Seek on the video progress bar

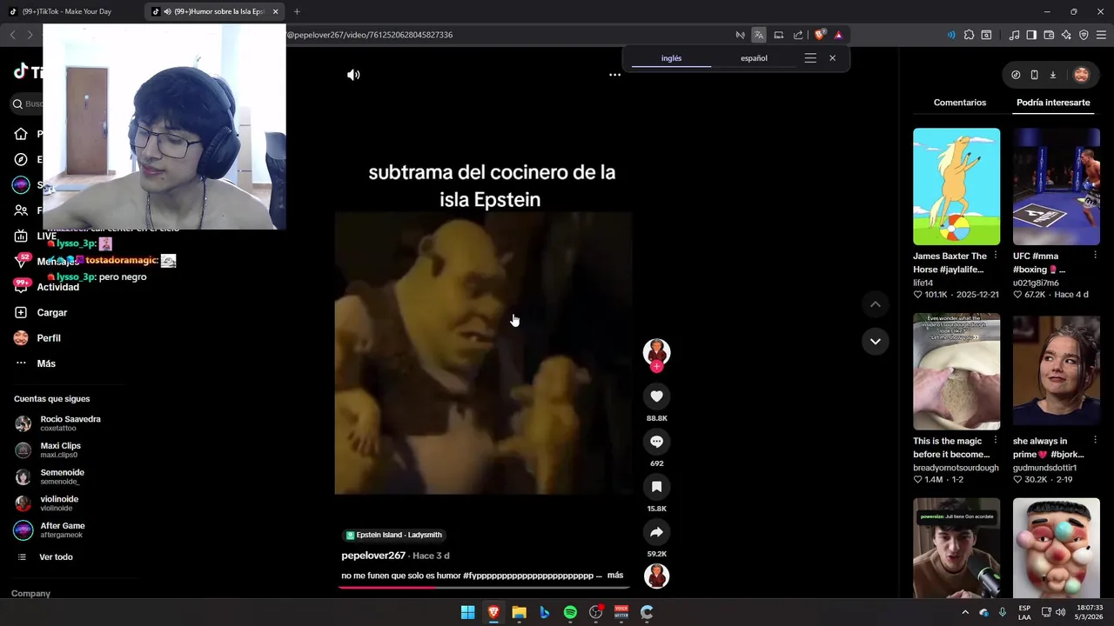point(484,587)
